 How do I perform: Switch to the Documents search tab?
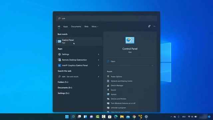click(x=76, y=27)
